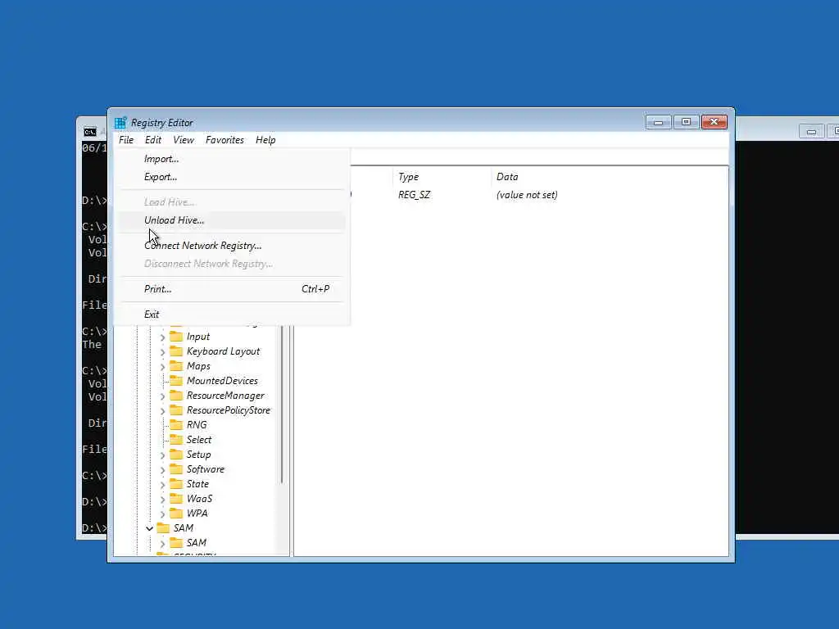The height and width of the screenshot is (629, 839).
Task: Select the ResourcePolicyStore tree label
Action: pyautogui.click(x=229, y=410)
